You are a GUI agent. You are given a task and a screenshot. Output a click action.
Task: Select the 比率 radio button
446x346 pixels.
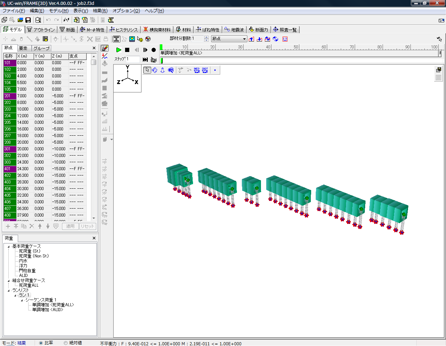pos(41,343)
